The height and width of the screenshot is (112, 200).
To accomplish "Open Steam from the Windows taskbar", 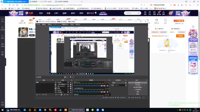I will coord(60,110).
